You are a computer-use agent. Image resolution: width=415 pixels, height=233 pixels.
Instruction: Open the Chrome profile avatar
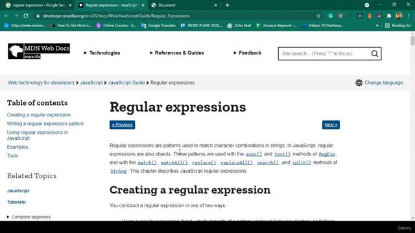click(399, 16)
